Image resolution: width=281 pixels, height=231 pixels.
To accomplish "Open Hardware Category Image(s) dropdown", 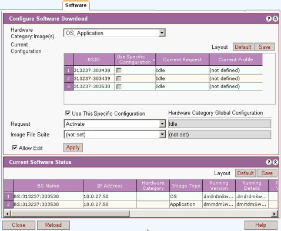I will pos(162,33).
